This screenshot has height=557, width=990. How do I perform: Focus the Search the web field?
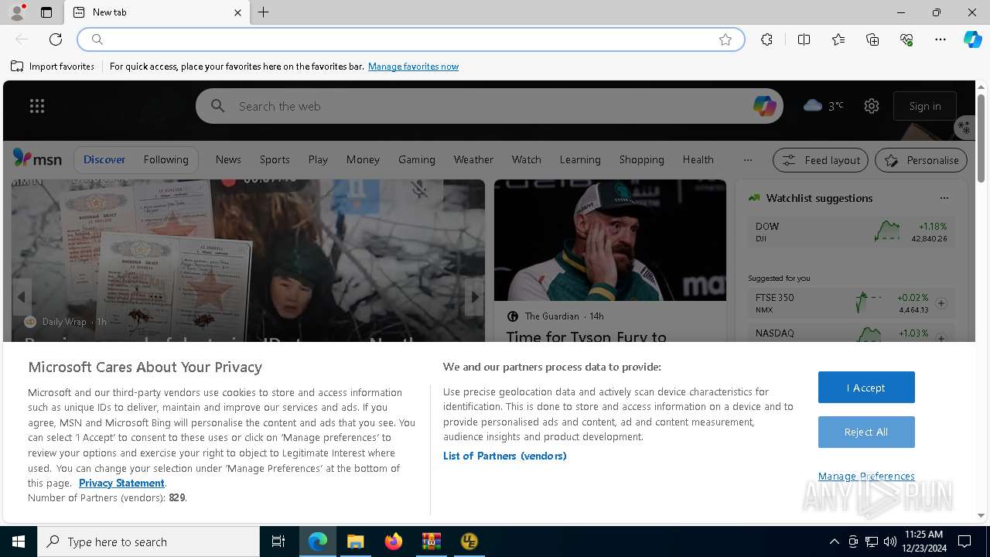click(489, 106)
